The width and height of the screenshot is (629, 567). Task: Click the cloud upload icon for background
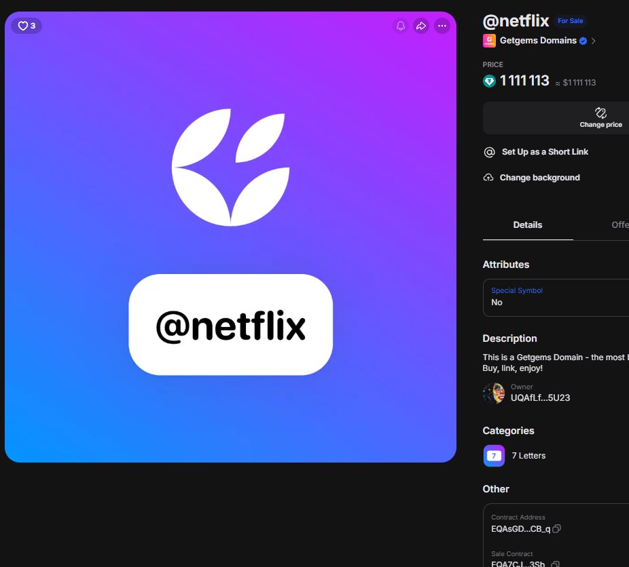point(488,178)
